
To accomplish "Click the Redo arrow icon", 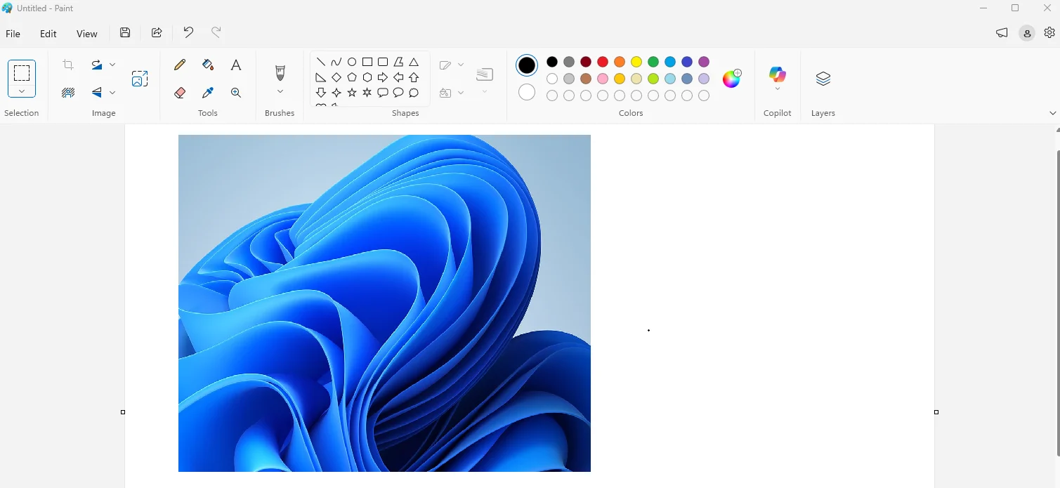I will coord(216,32).
